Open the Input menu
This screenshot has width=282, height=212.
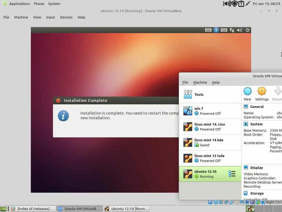(51, 17)
